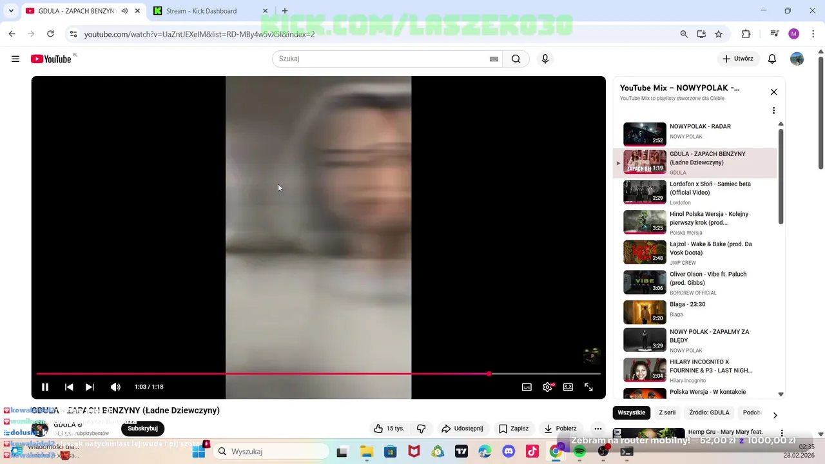825x464 pixels.
Task: Open YouTube notifications bell
Action: coord(772,59)
